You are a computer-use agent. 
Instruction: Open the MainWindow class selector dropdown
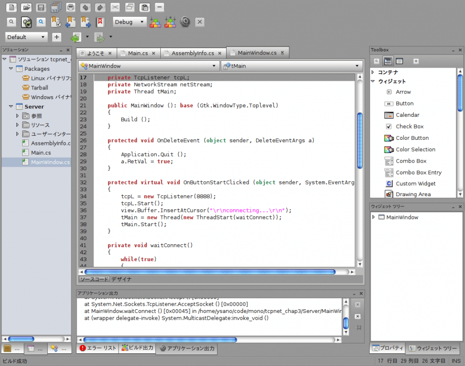point(148,66)
